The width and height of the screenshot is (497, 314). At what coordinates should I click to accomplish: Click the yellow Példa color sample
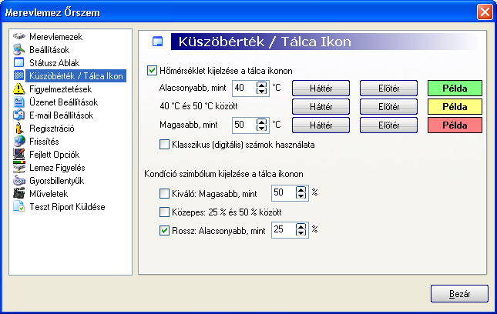[455, 106]
